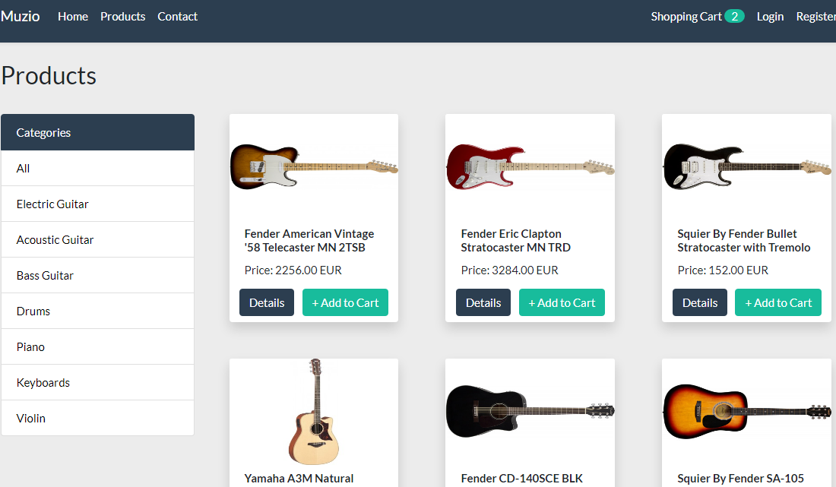Open the Shopping Cart with 2 items
This screenshot has width=836, height=487.
click(698, 17)
